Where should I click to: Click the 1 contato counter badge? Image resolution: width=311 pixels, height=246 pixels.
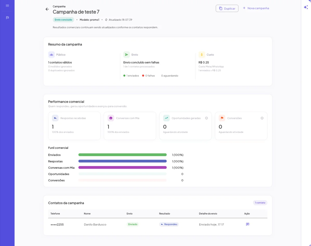click(x=260, y=203)
